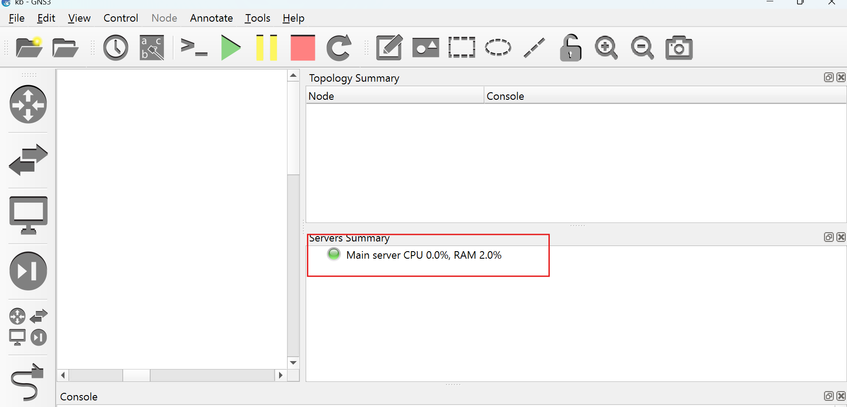Add a note annotation

coord(389,48)
